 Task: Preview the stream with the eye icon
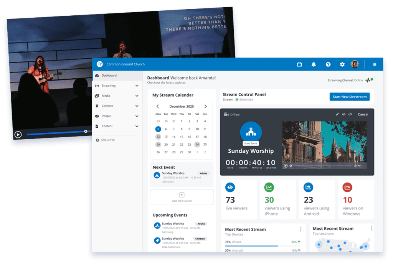344,114
